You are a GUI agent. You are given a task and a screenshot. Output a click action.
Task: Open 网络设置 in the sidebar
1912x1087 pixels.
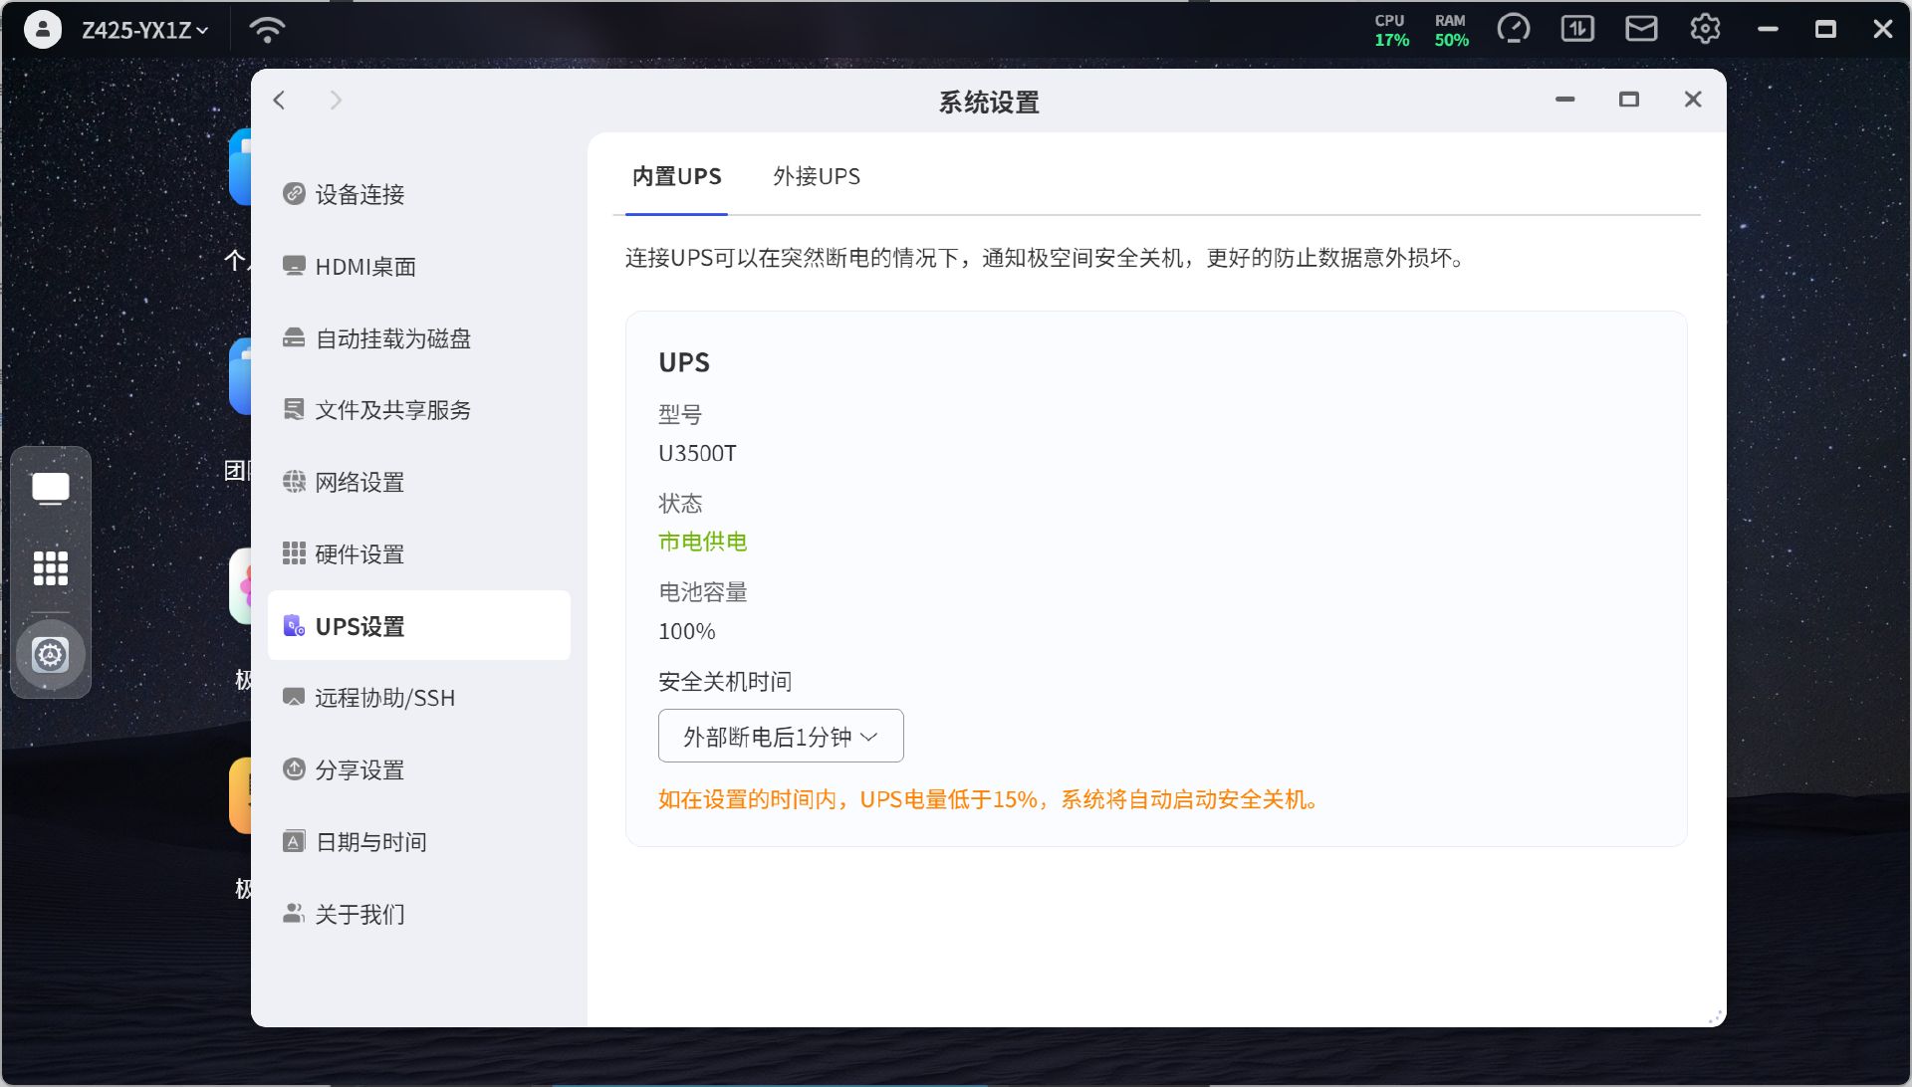(x=359, y=483)
